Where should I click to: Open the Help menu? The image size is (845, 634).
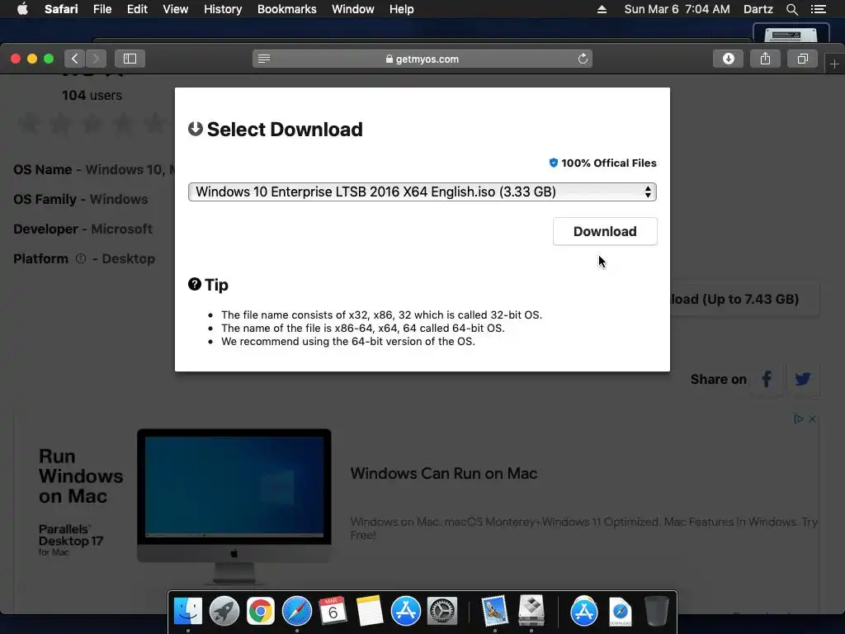pyautogui.click(x=402, y=9)
